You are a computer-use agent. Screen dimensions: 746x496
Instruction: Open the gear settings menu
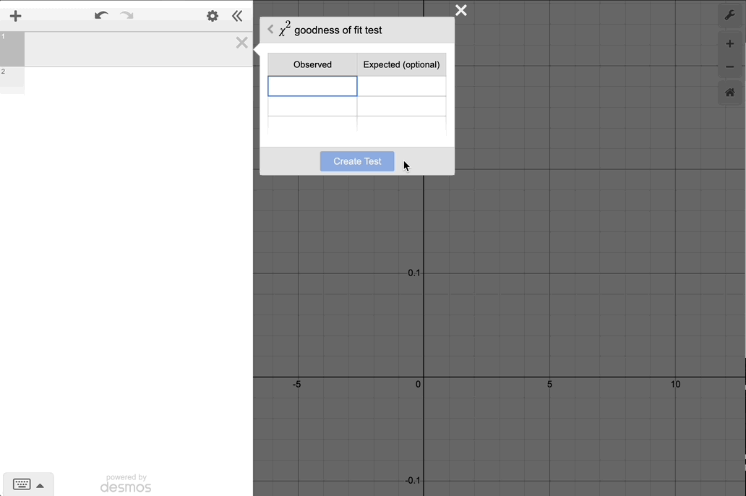(213, 16)
